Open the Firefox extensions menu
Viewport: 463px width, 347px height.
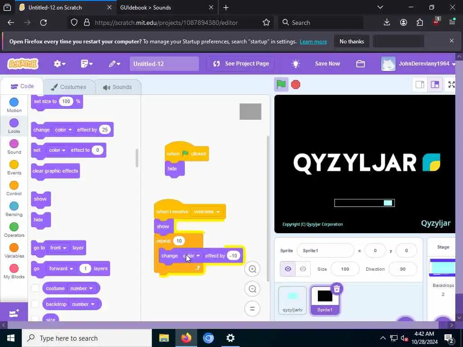pyautogui.click(x=420, y=23)
